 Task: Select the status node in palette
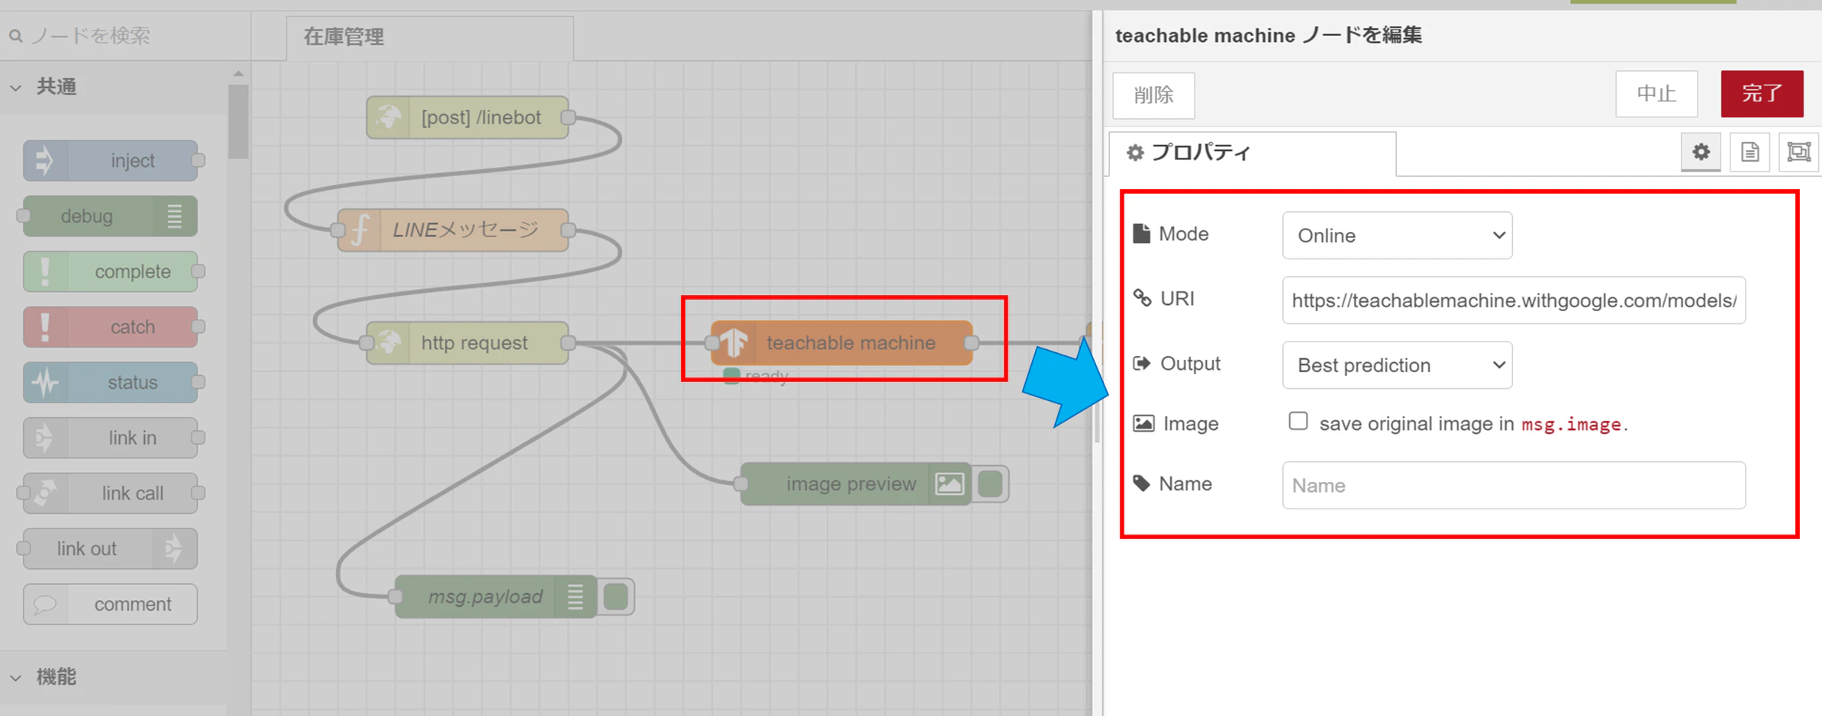[x=111, y=382]
